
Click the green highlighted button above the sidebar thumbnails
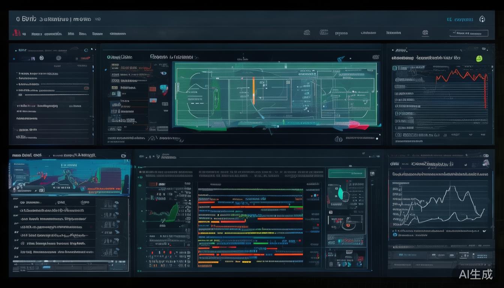click(346, 173)
